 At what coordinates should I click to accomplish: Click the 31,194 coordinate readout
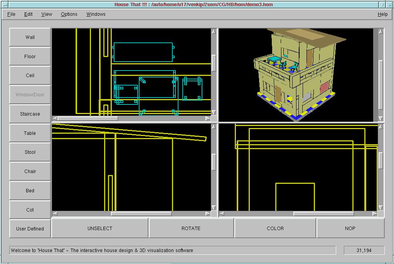tap(364, 250)
